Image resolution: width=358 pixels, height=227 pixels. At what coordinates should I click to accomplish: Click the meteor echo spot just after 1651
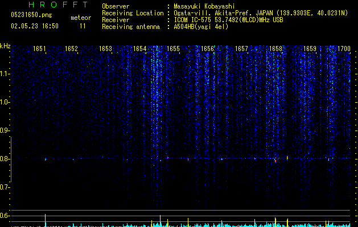point(46,159)
